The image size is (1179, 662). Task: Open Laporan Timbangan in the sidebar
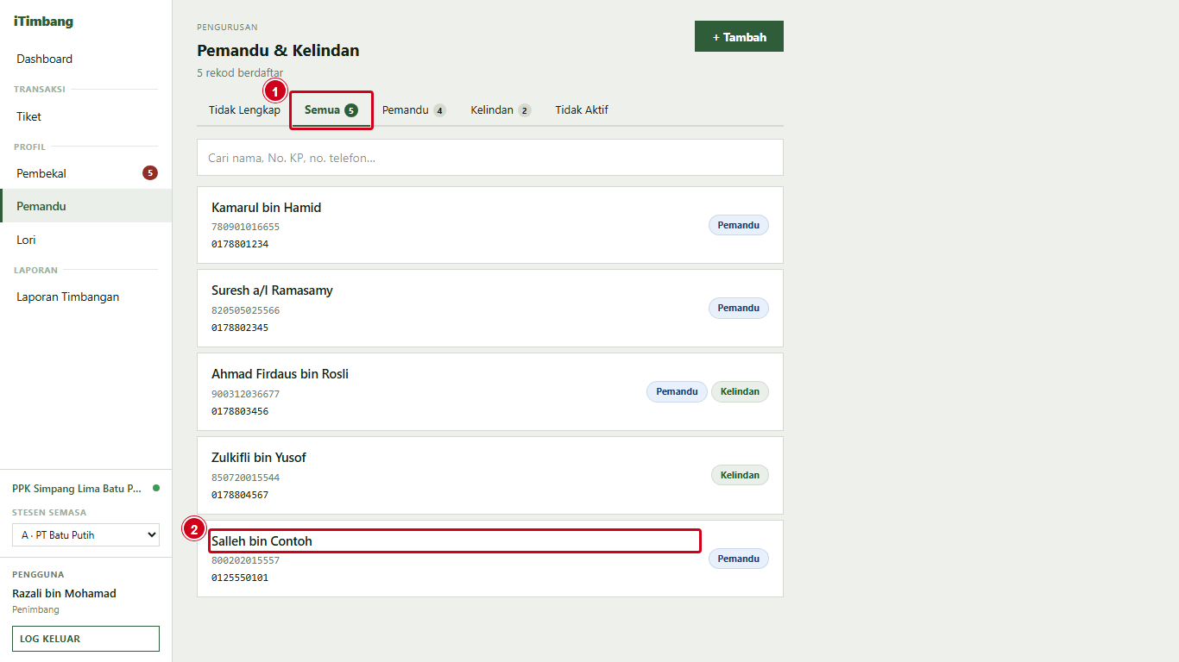pyautogui.click(x=86, y=297)
